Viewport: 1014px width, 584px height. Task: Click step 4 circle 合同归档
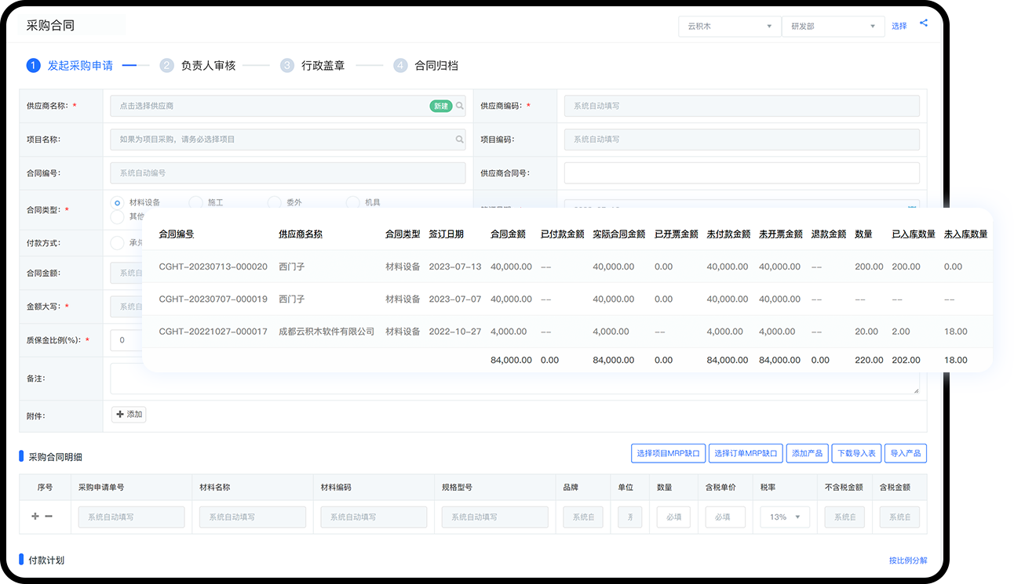(400, 66)
